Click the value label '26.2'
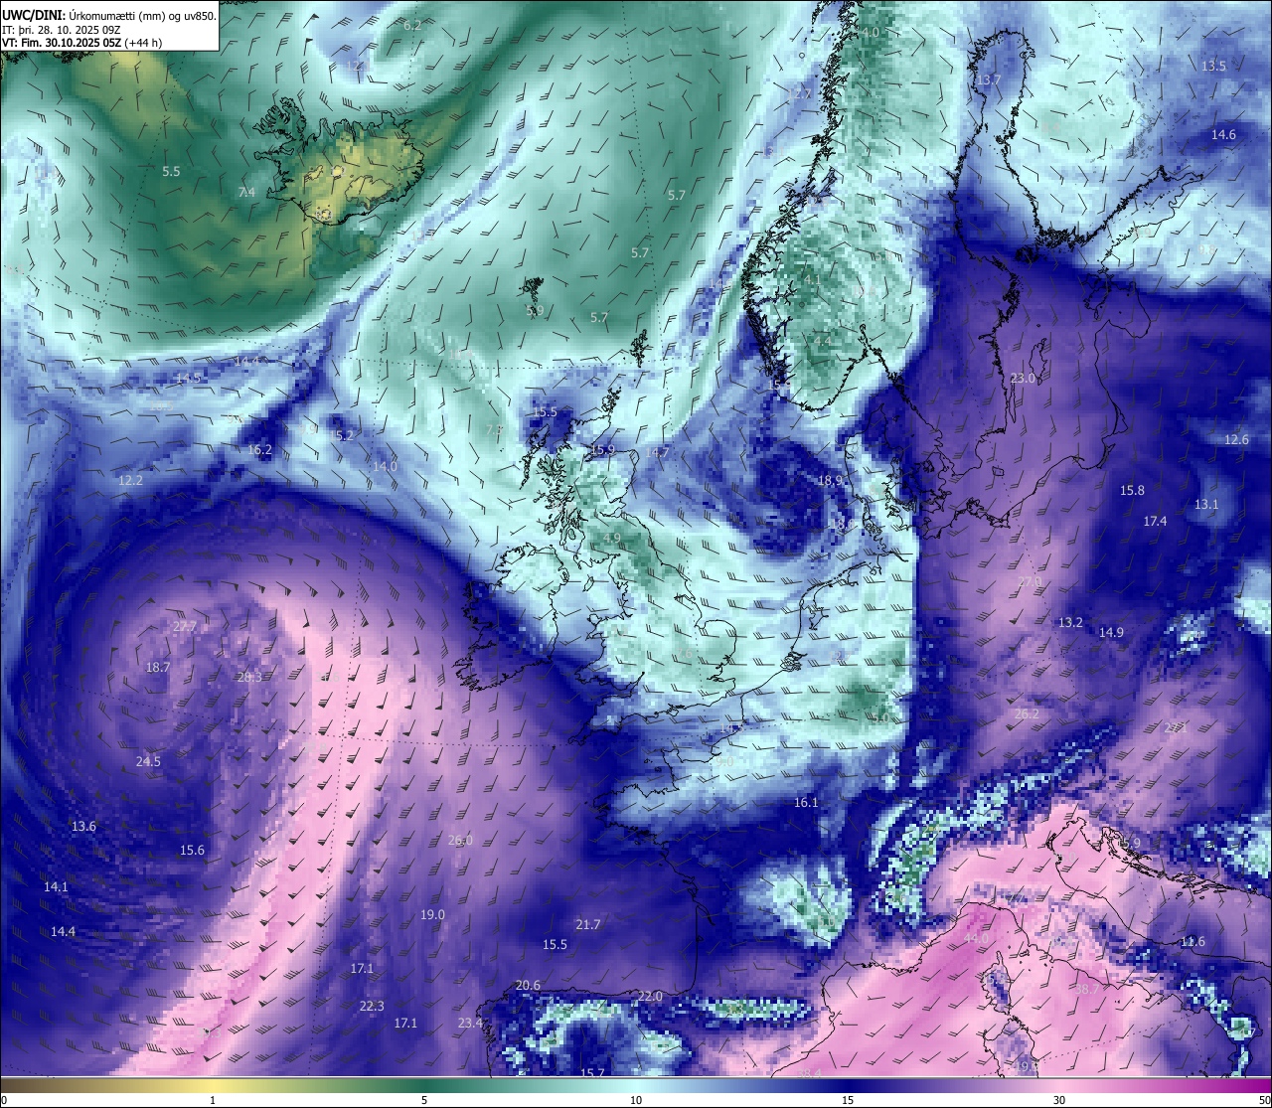The width and height of the screenshot is (1272, 1108). pos(1027,713)
